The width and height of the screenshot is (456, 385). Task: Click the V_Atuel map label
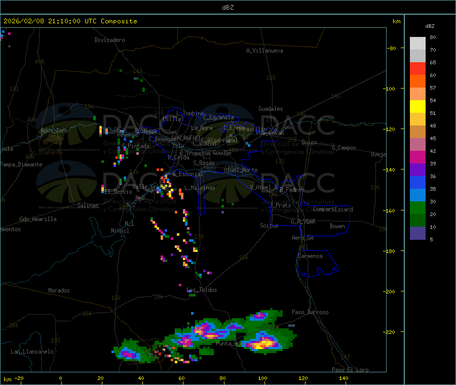[x=260, y=187]
